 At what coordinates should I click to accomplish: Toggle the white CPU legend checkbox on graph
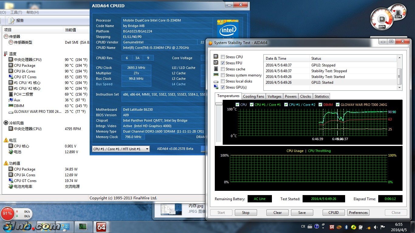click(238, 105)
